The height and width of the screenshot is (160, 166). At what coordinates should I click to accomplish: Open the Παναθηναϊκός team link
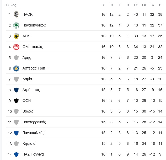[34, 25]
